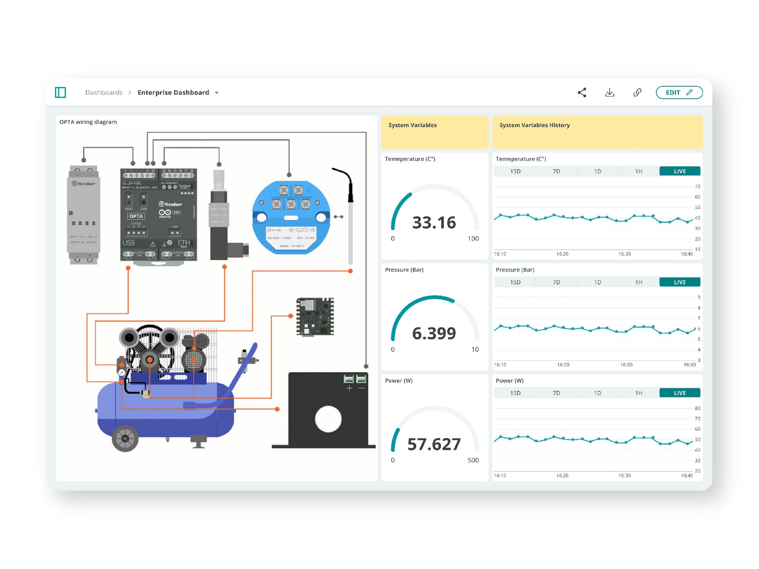Enable LIVE mode on Pressure chart
The height and width of the screenshot is (569, 759).
point(679,282)
